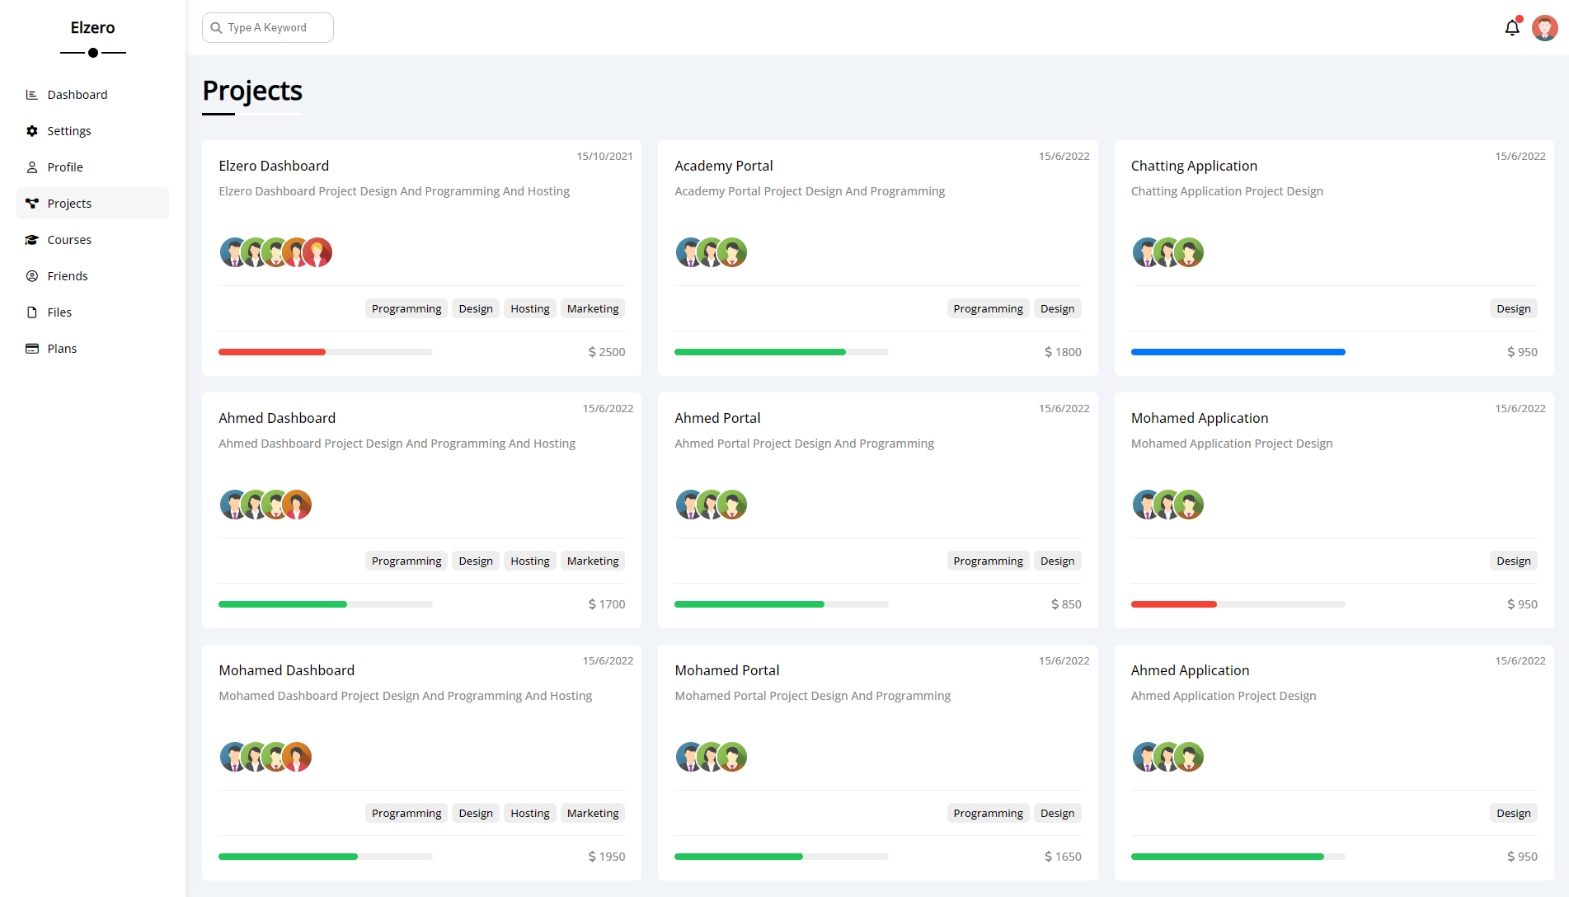Click the Hosting tag on Mohamed Dashboard

click(530, 813)
